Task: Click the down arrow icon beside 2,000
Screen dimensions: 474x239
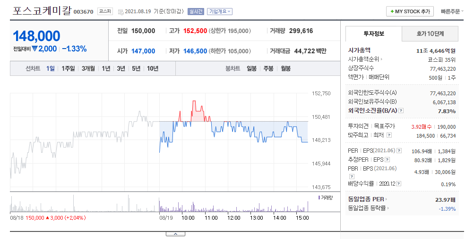Action: pyautogui.click(x=34, y=49)
